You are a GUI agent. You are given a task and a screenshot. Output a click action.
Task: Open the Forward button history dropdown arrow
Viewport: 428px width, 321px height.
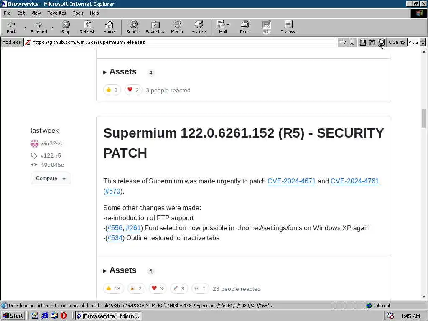pos(52,27)
